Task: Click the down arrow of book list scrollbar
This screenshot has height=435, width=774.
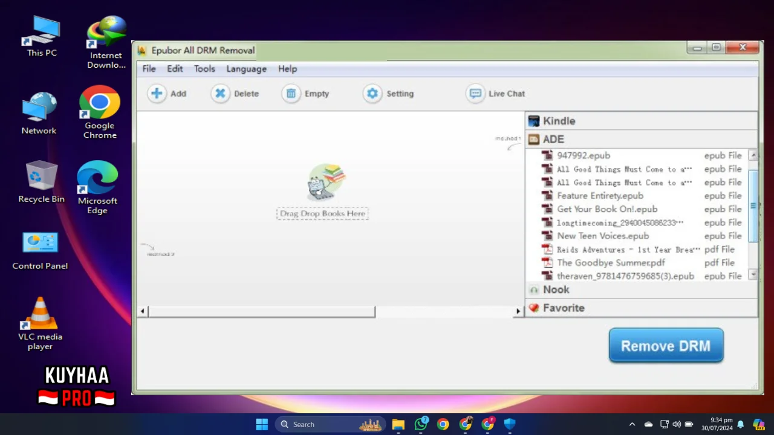Action: (x=753, y=275)
